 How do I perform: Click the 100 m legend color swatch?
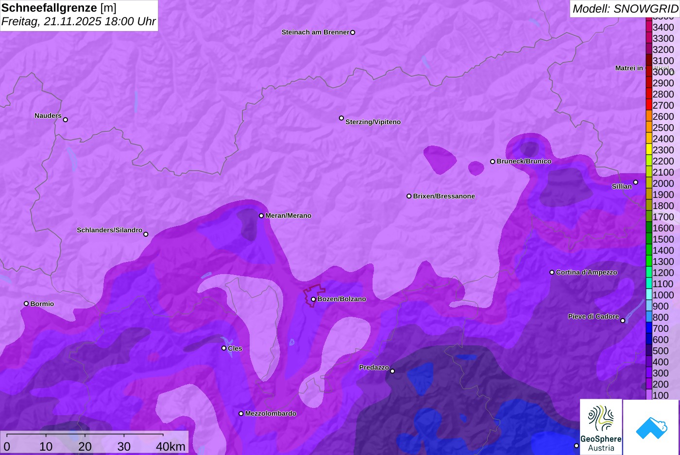(x=648, y=395)
